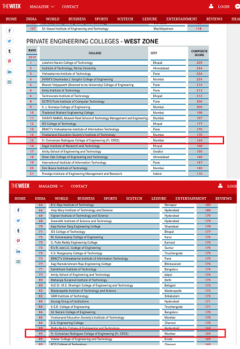Click the Contact link in top header
240x349 pixels.
tap(70, 6)
